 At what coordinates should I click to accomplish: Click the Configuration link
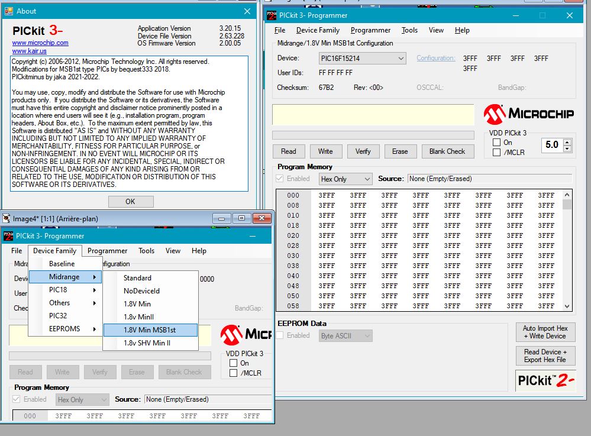436,58
